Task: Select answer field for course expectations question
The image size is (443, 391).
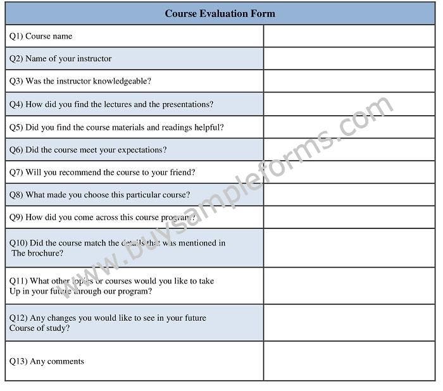Action: (x=349, y=150)
